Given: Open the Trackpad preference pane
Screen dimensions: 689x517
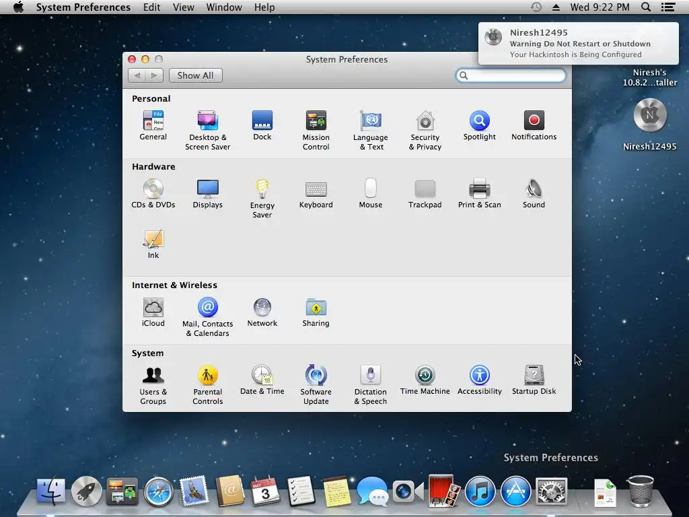Looking at the screenshot, I should coord(425,194).
